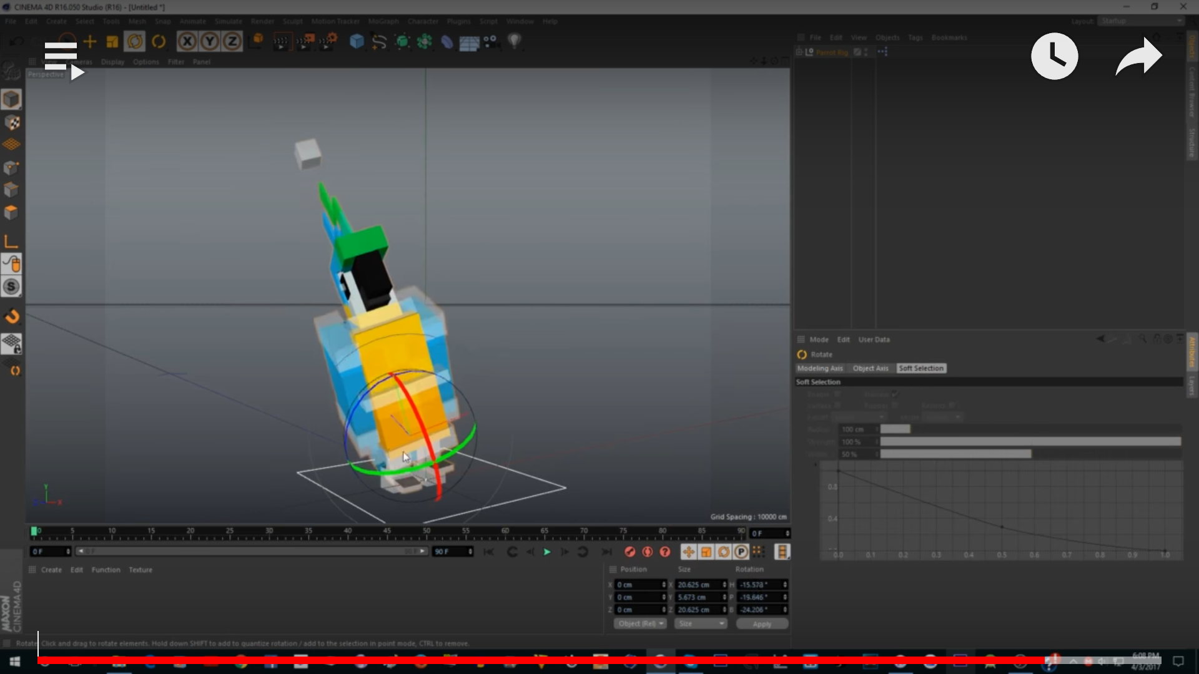1199x674 pixels.
Task: Open the Simulate menu
Action: [228, 21]
